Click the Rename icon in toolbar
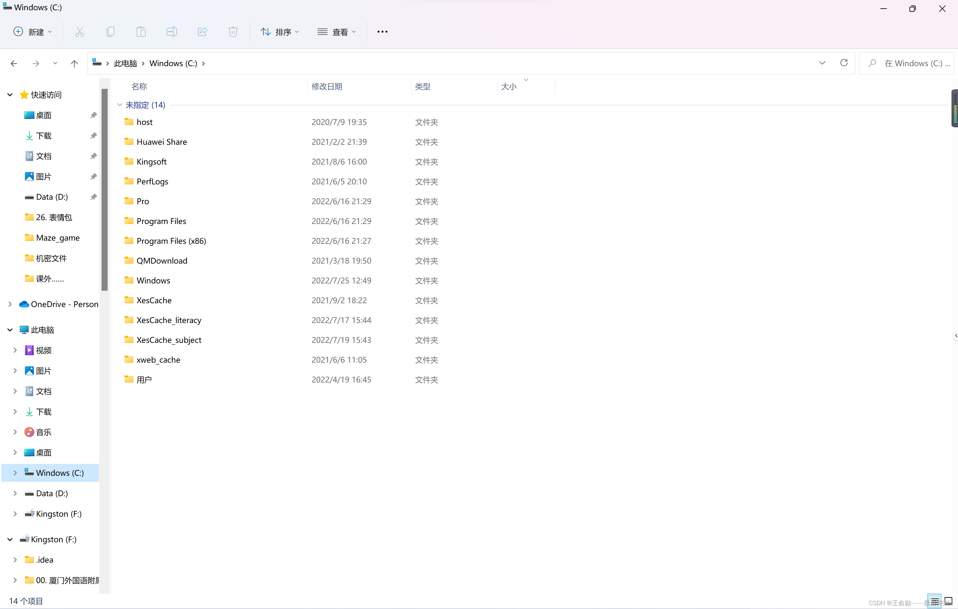The height and width of the screenshot is (609, 958). [171, 32]
